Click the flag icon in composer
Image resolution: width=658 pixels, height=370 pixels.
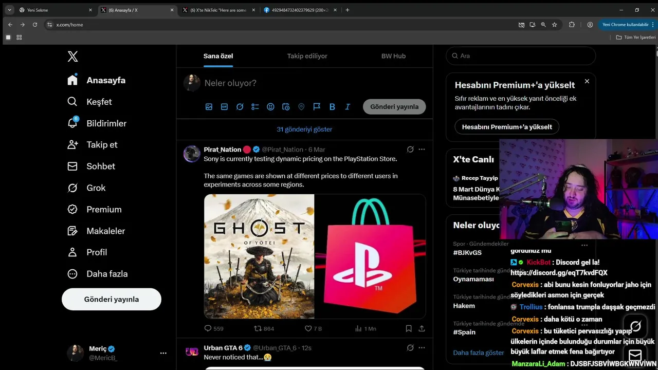coord(317,107)
